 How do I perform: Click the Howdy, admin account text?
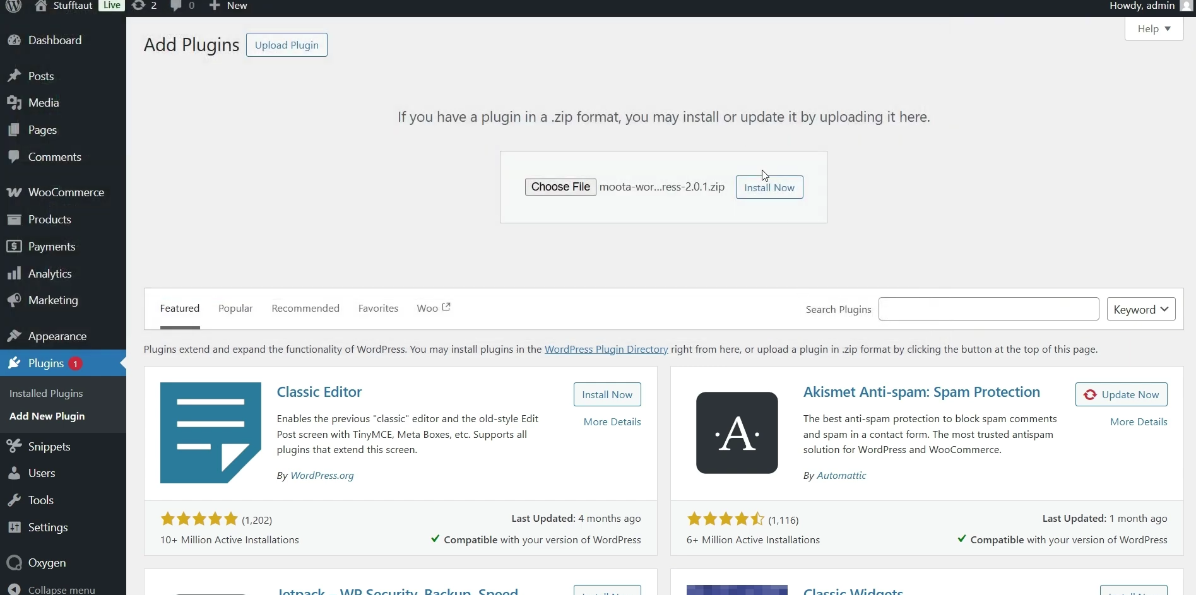click(x=1142, y=6)
